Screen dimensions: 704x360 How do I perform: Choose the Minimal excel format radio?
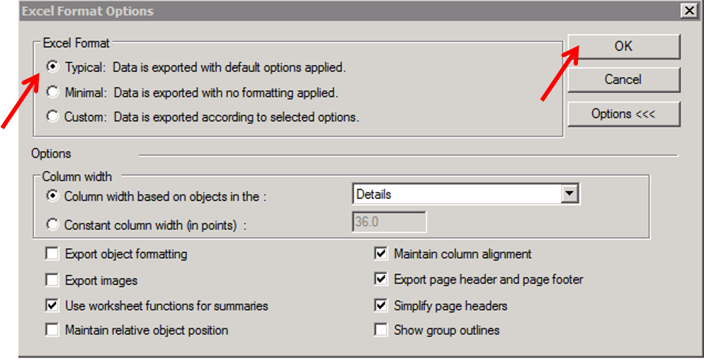(x=52, y=92)
